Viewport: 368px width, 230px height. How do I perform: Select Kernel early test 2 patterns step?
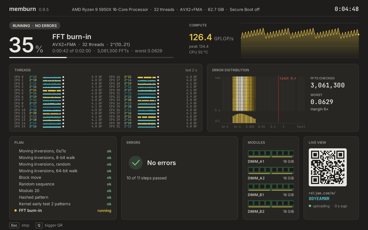pos(63,204)
